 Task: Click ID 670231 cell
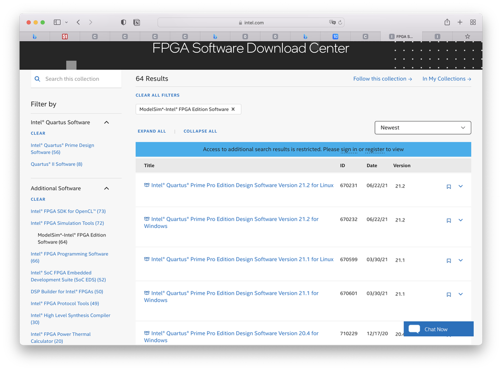tap(348, 186)
